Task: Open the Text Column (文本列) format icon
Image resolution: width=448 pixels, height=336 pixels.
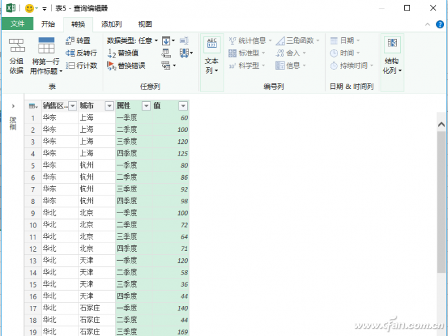Action: pyautogui.click(x=212, y=43)
